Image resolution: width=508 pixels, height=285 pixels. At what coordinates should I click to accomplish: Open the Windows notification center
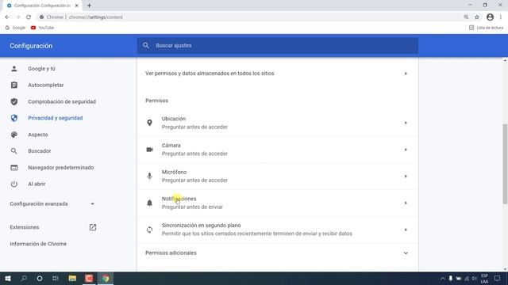(x=498, y=279)
